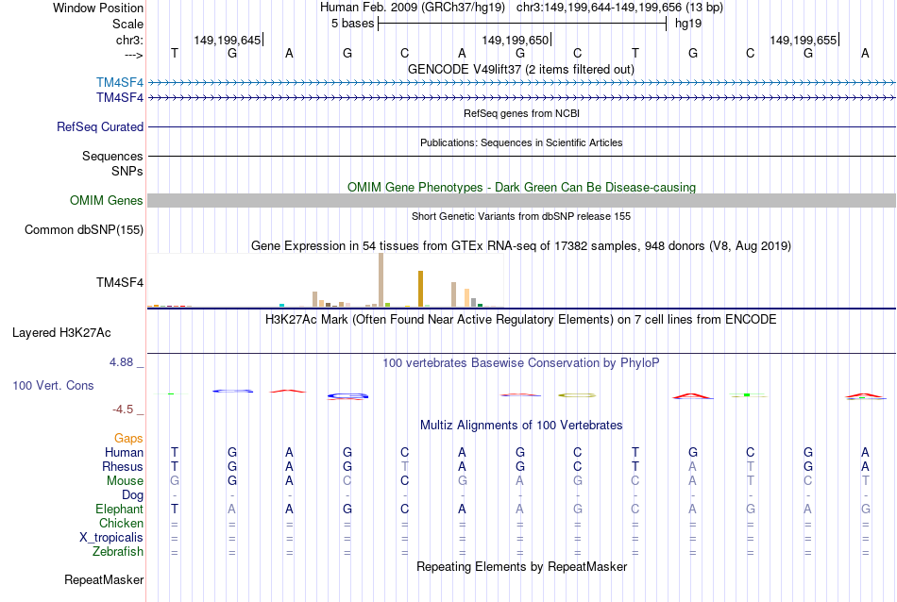897x602 pixels.
Task: Click the X_tropicalis species row label
Action: coord(111,538)
